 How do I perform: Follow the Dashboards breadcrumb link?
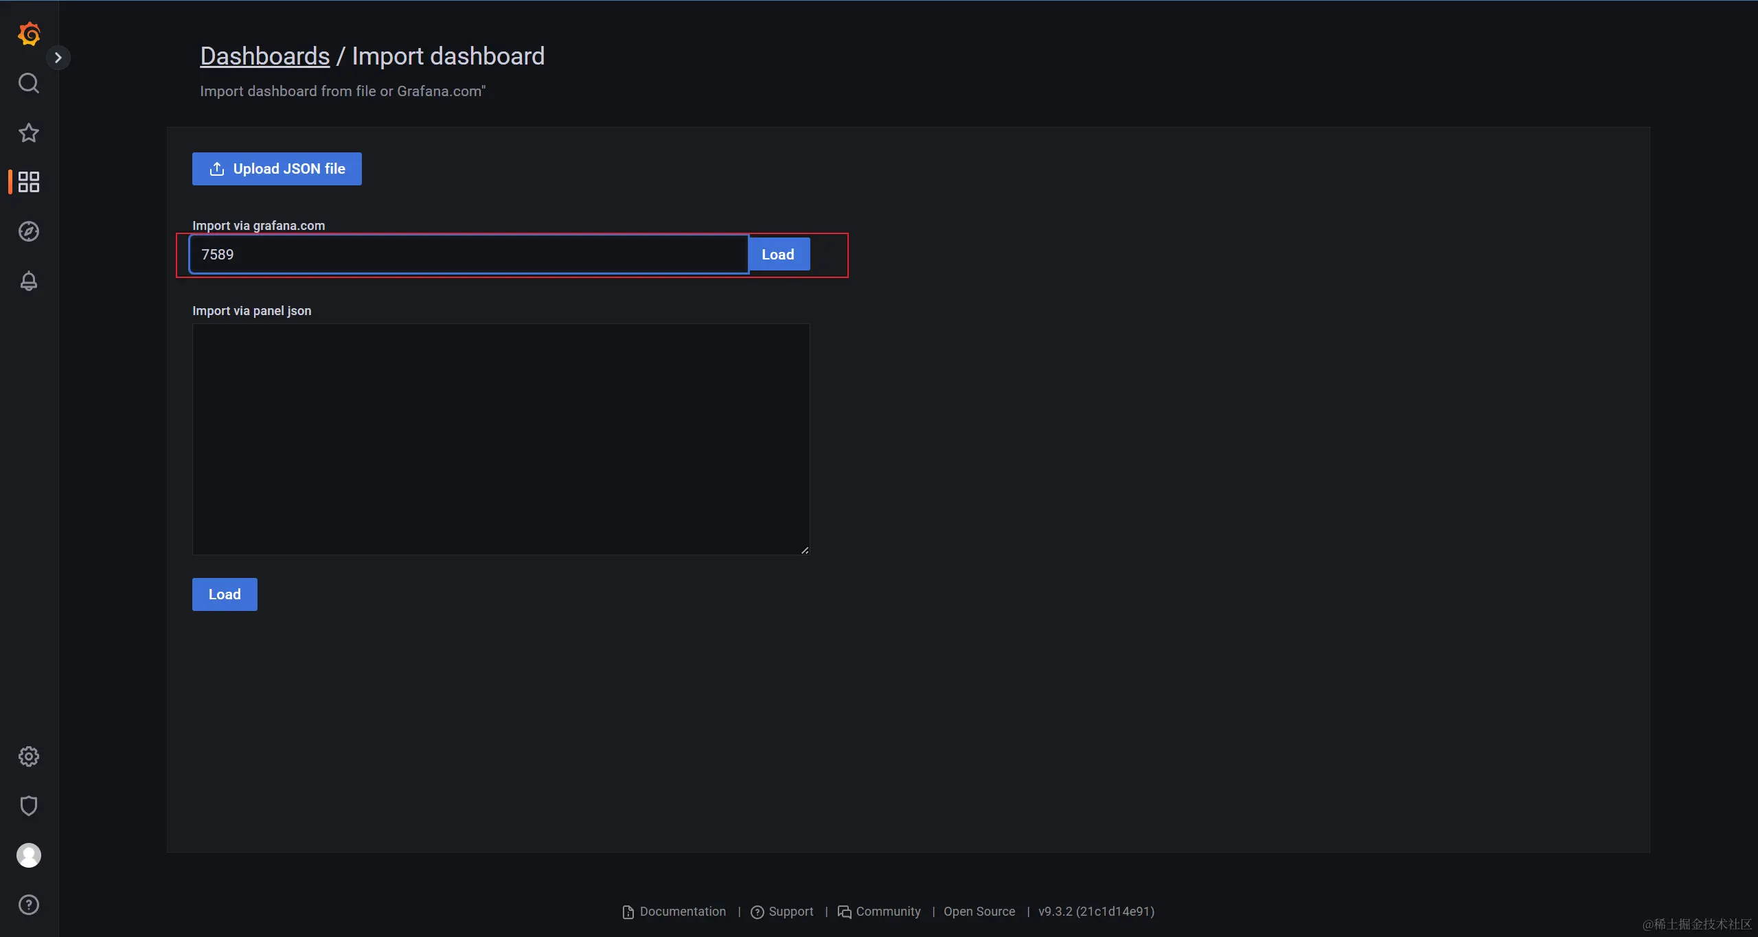point(264,56)
